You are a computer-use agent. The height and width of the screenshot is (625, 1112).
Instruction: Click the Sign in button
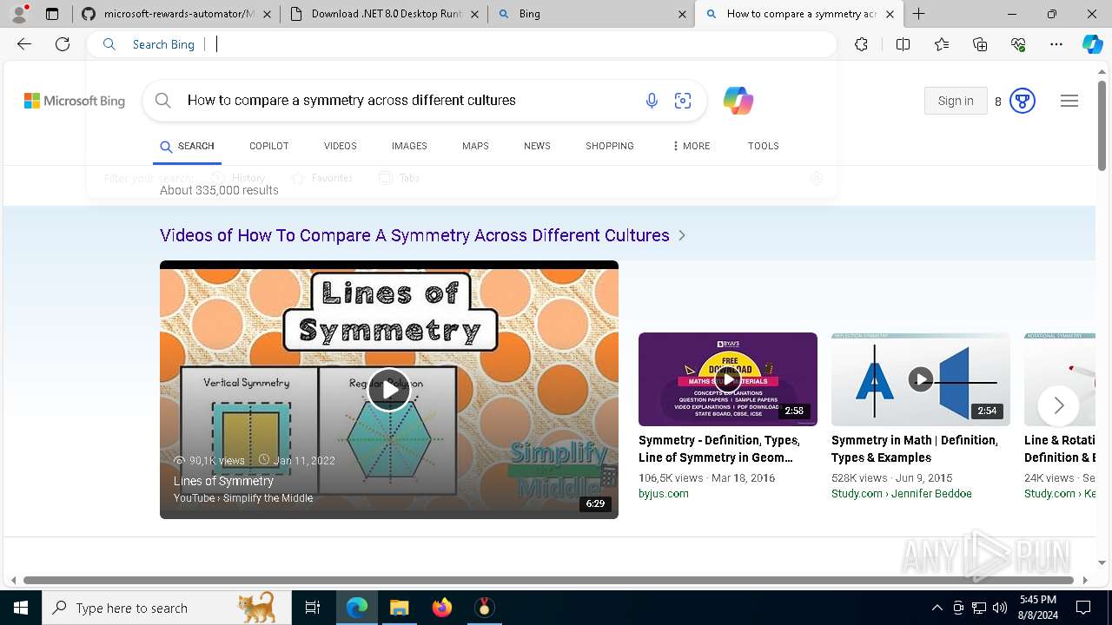point(956,101)
